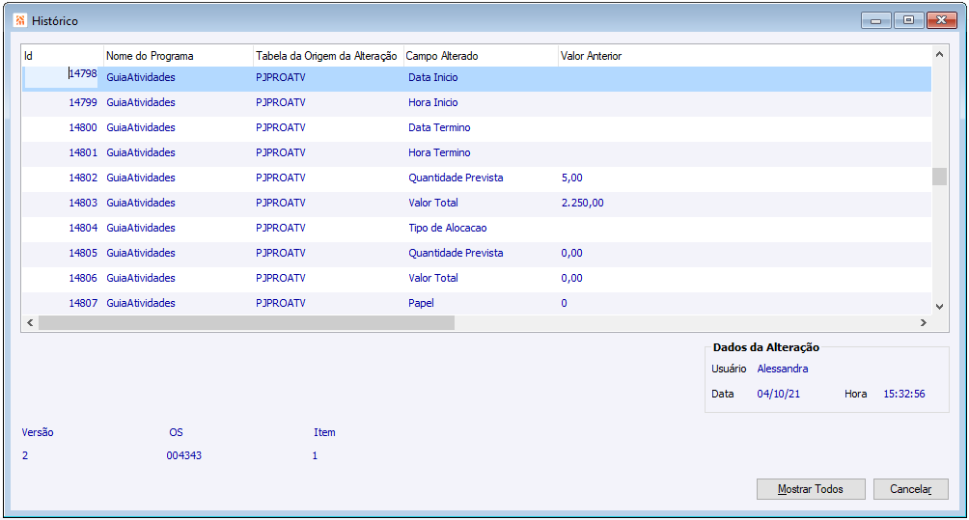Viewport: 969px width, 520px height.
Task: Select the row with Id 14798
Action: click(x=477, y=78)
